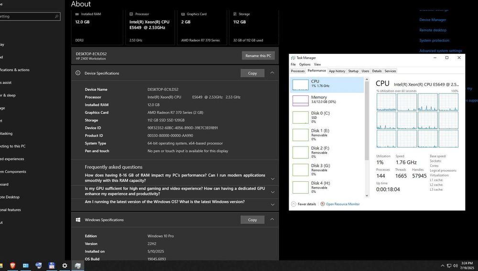Switch to the App history tab
The image size is (478, 271).
337,71
